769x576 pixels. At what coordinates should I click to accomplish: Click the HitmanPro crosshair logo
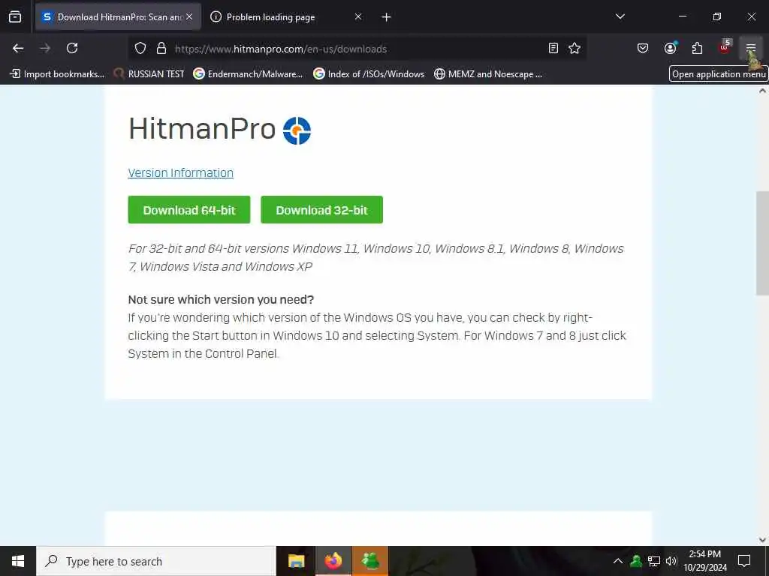click(x=297, y=130)
